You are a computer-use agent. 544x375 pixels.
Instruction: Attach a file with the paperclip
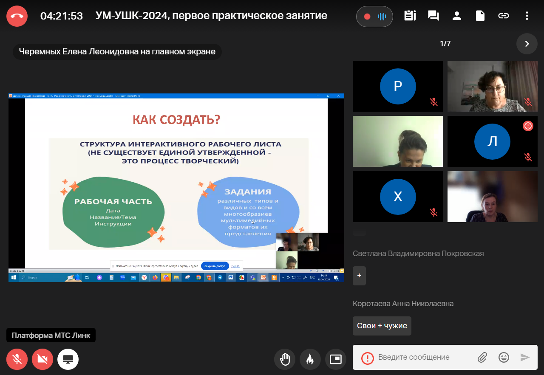tap(482, 357)
